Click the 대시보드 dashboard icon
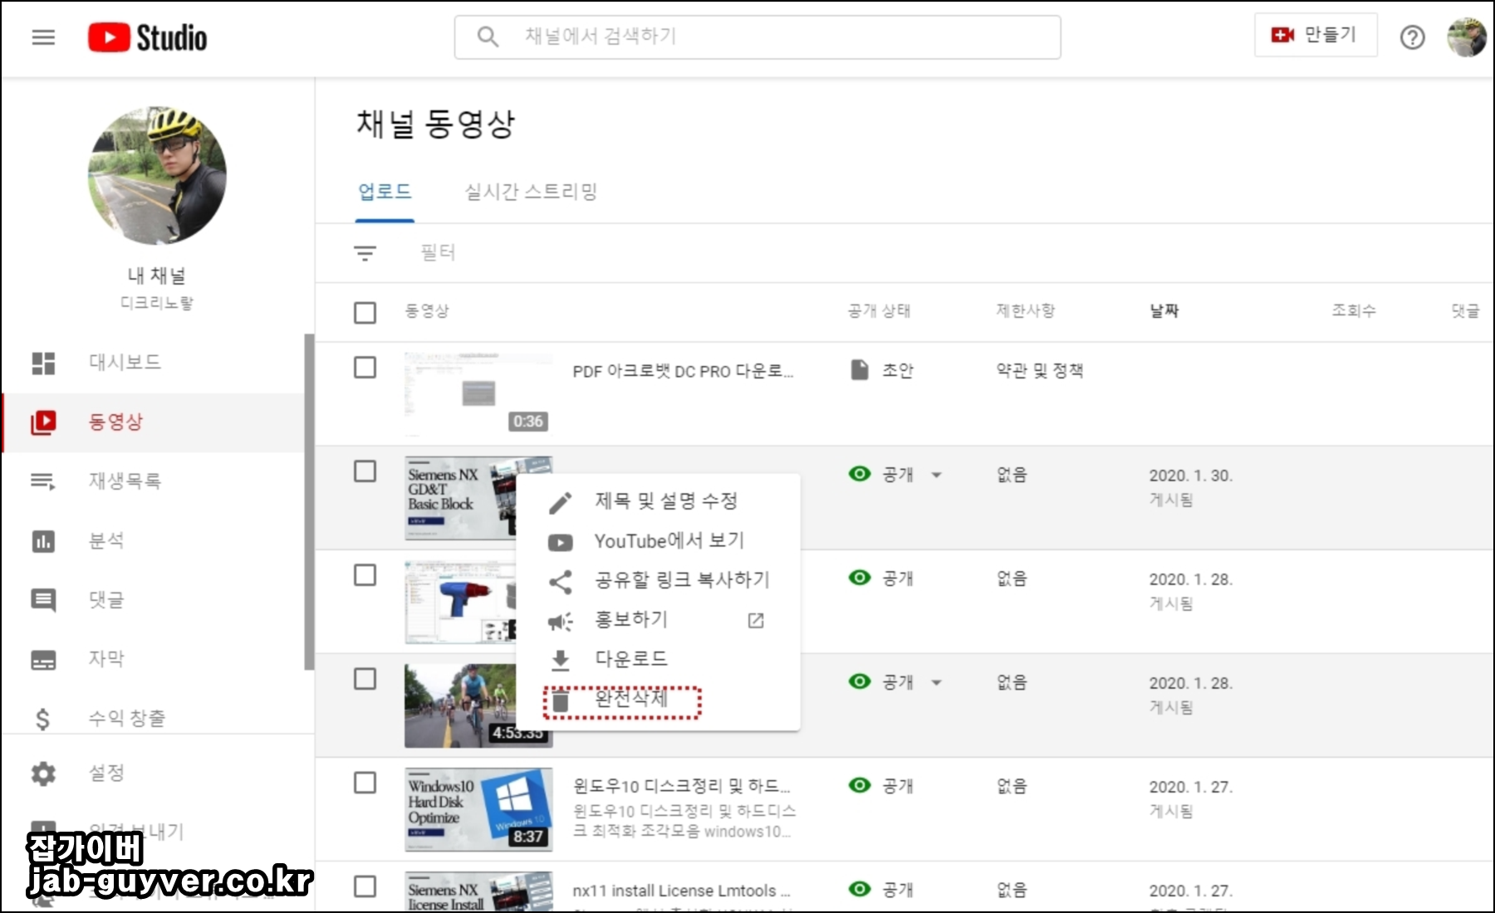 43,363
